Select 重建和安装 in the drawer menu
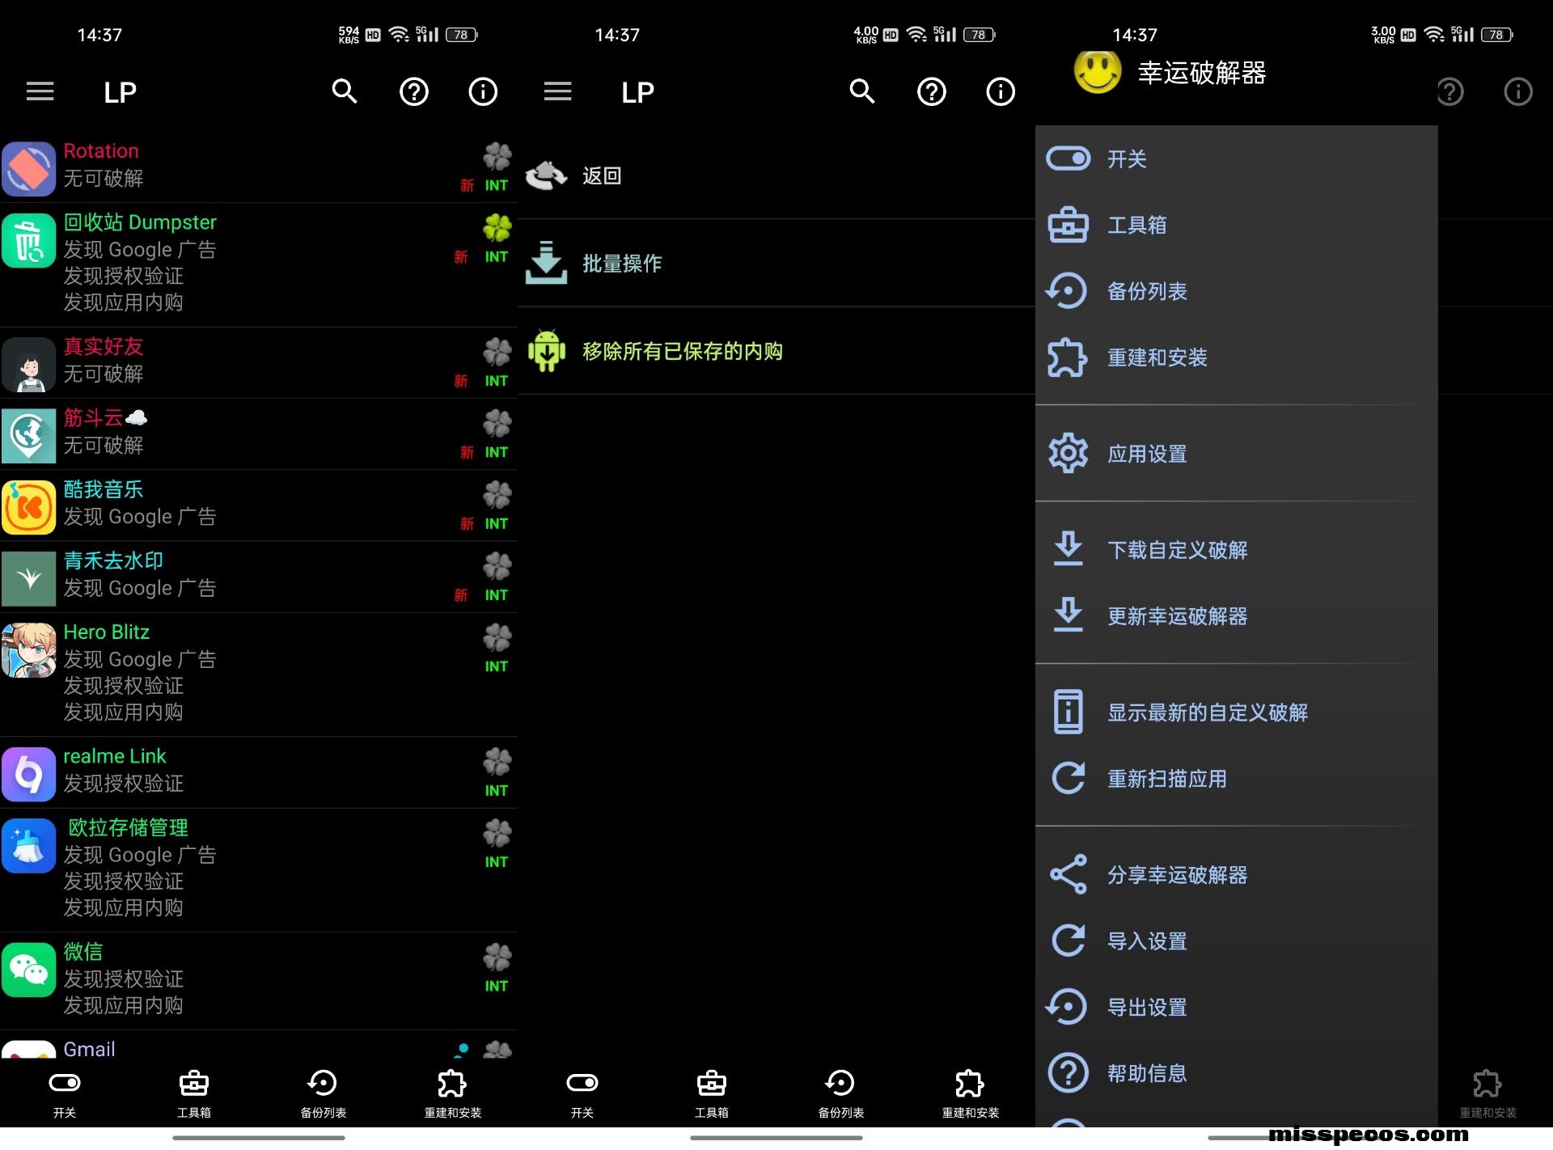 click(1237, 357)
